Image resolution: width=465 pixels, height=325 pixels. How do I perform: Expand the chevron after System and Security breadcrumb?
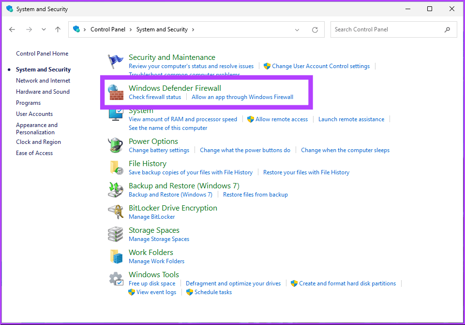[193, 29]
